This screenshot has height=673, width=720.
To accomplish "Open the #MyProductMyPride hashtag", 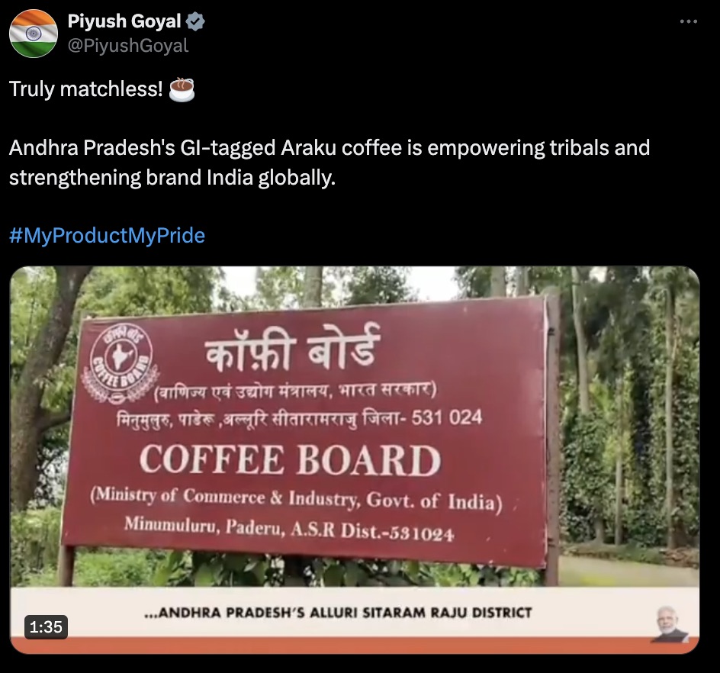I will pyautogui.click(x=107, y=235).
